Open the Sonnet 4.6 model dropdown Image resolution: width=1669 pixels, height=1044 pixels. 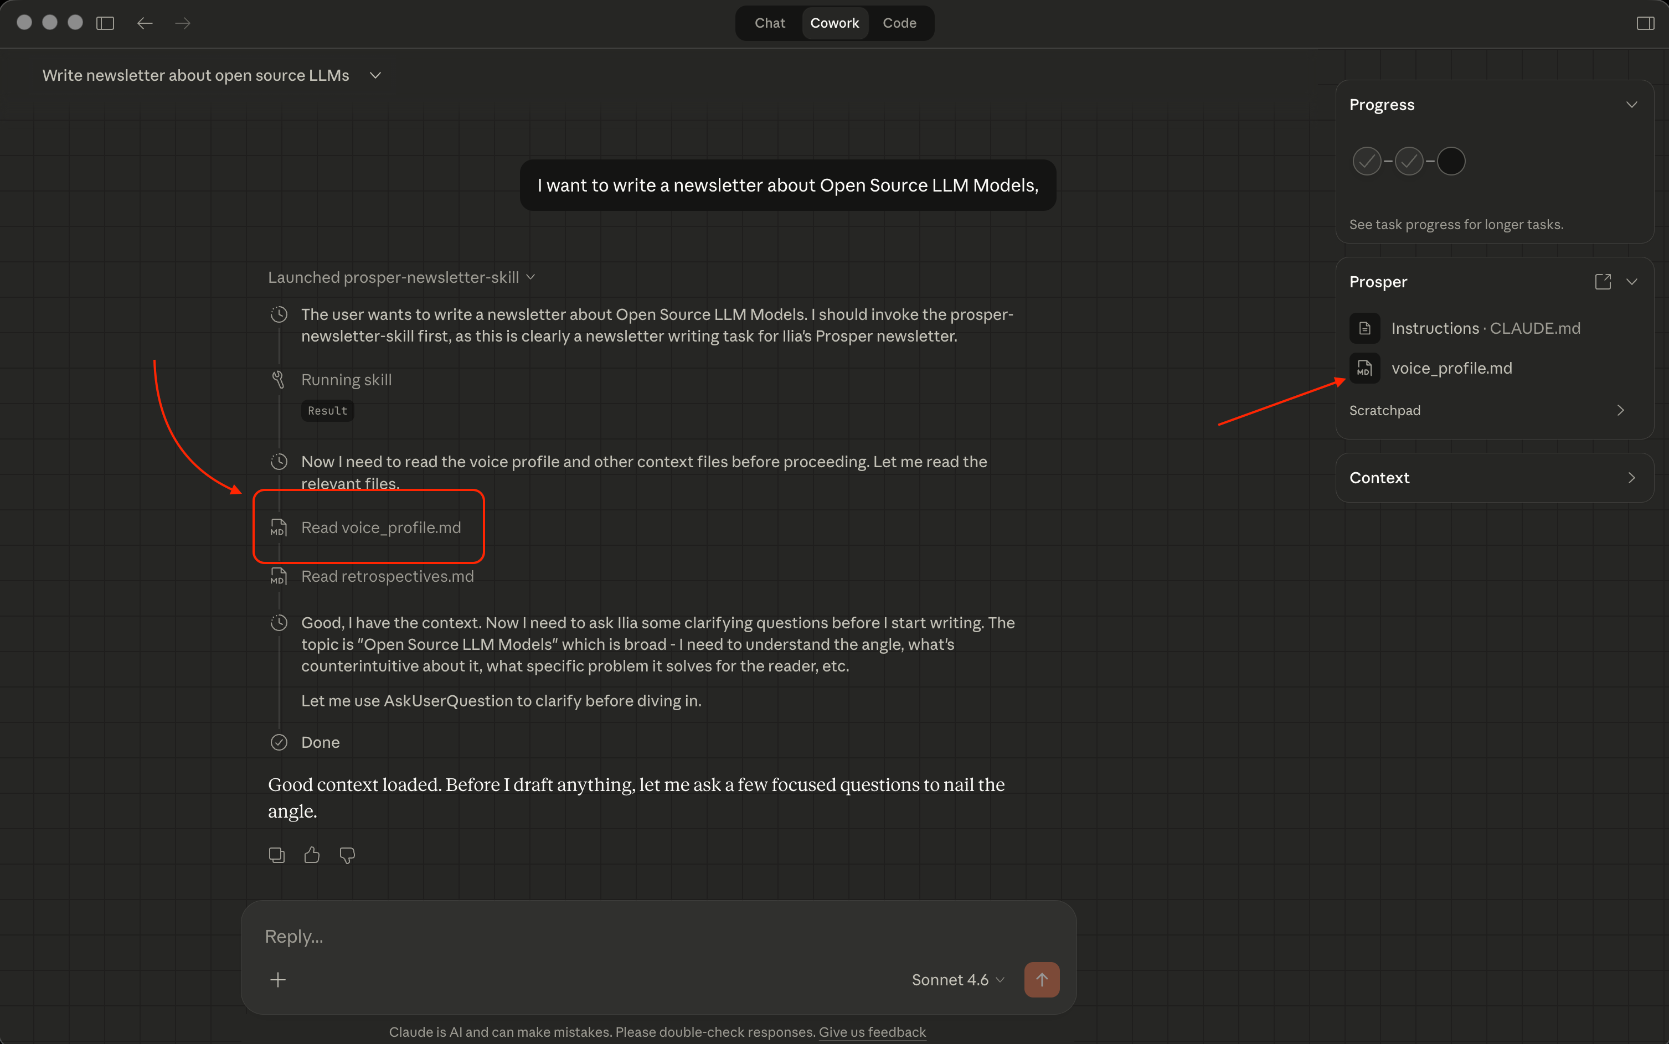957,979
